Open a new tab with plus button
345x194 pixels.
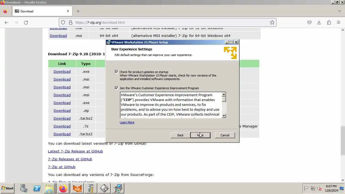tap(78, 11)
